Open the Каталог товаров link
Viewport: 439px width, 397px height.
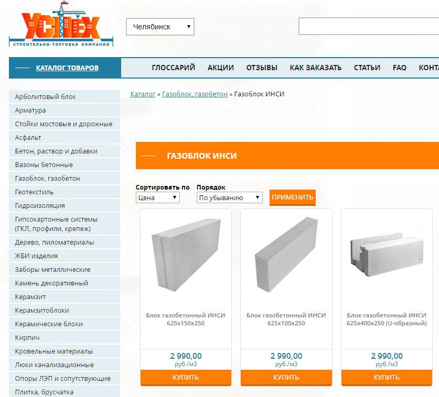(67, 68)
